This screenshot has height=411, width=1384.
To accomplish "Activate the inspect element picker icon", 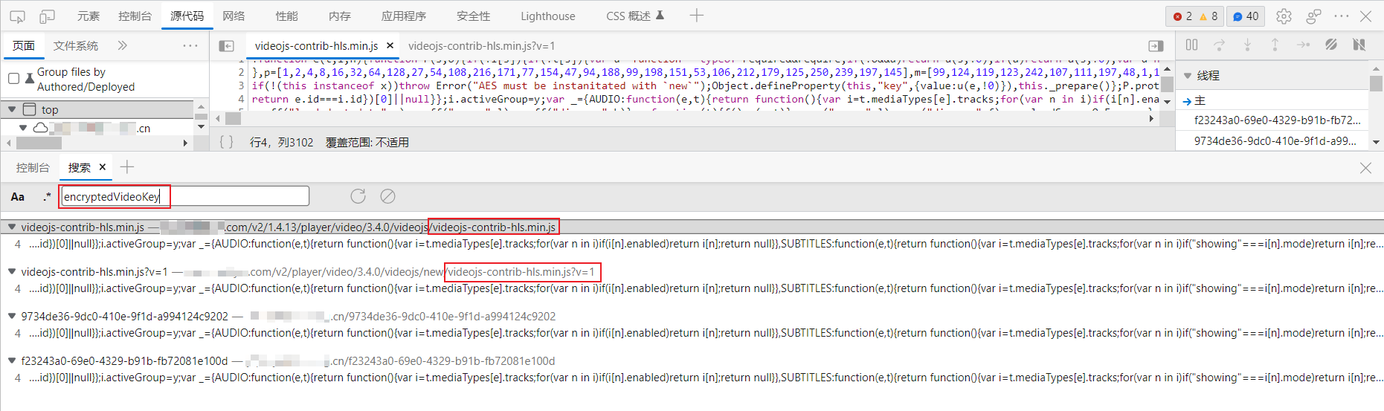I will (17, 16).
